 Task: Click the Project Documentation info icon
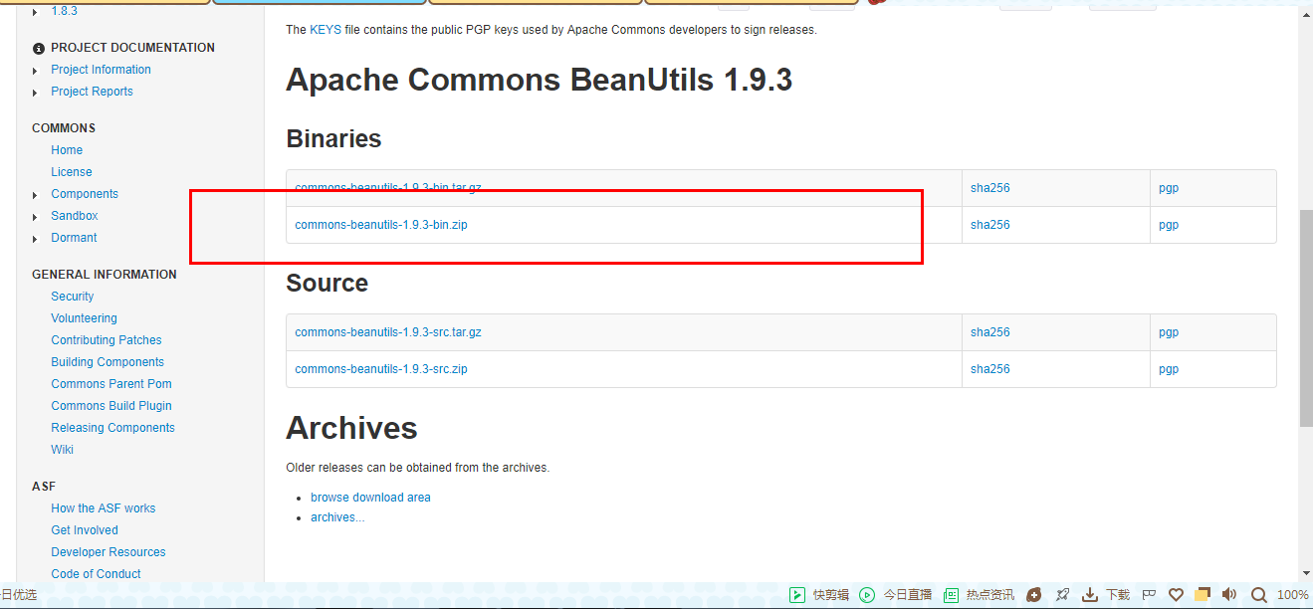click(39, 48)
